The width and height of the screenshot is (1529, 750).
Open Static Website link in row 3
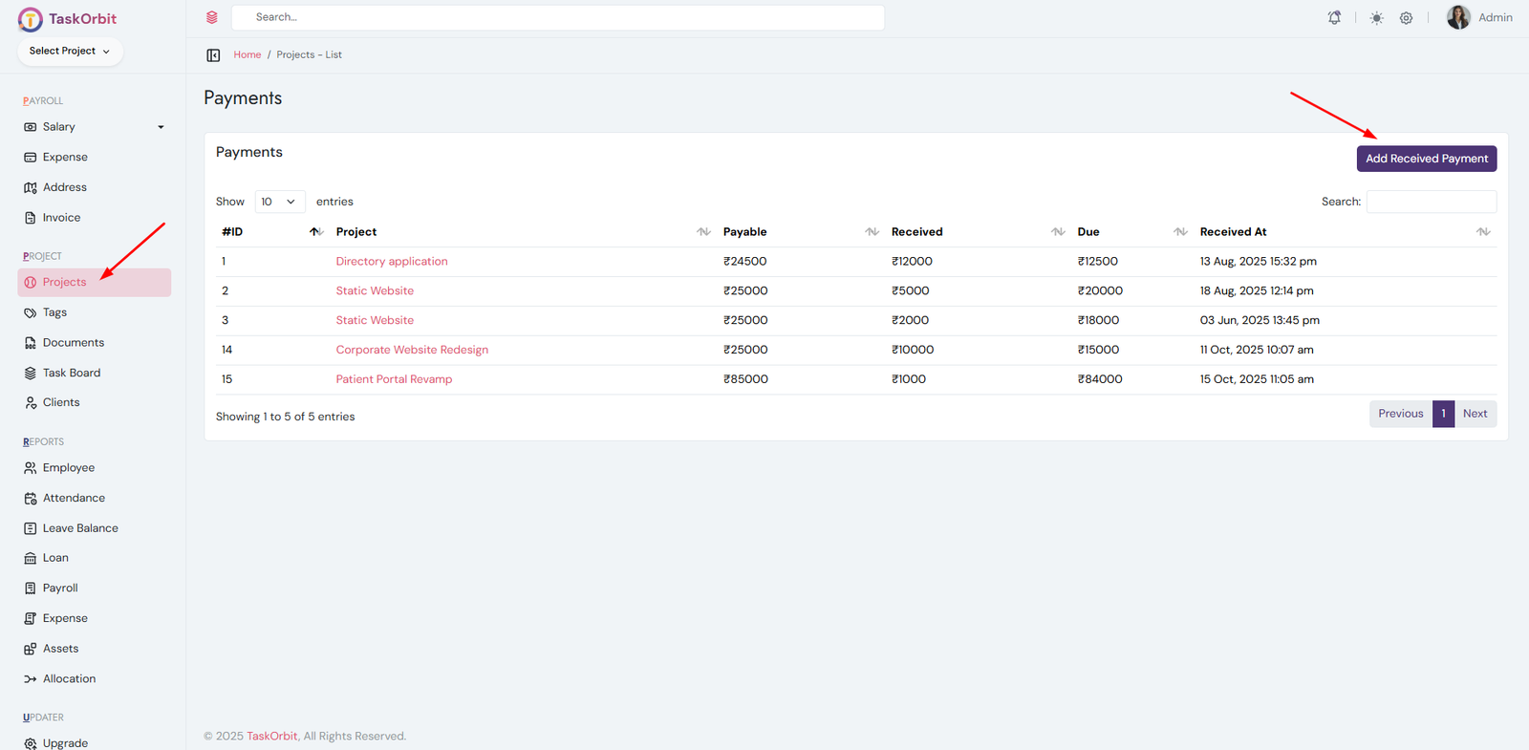pos(375,321)
